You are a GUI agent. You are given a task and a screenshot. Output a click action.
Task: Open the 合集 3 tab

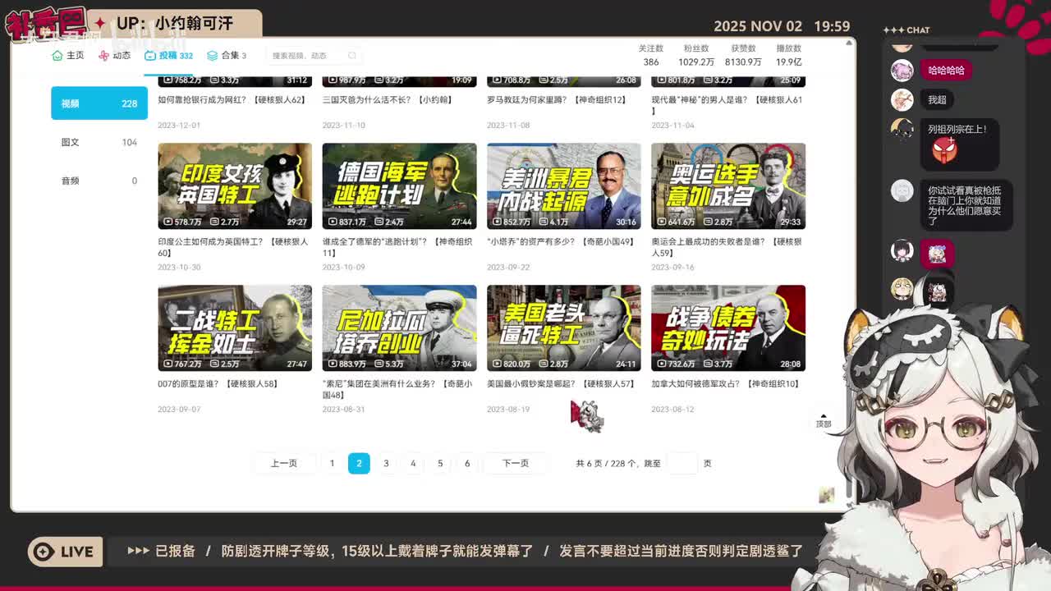coord(227,56)
